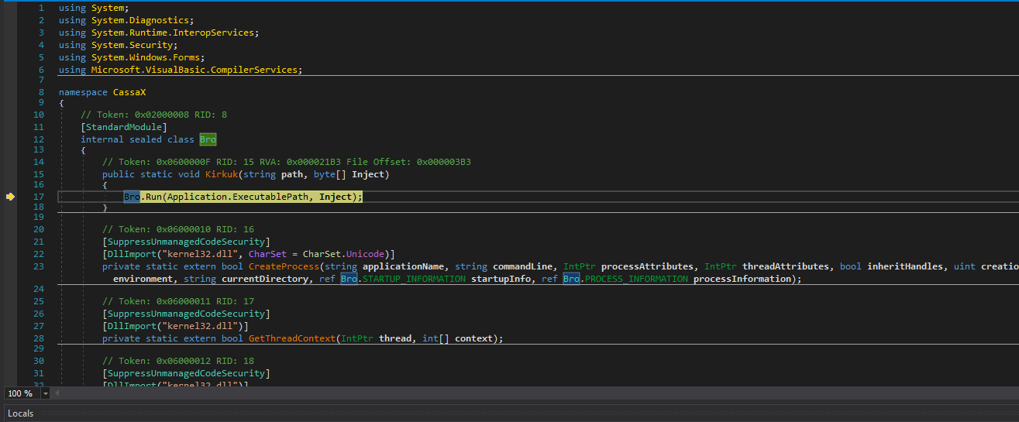Click PROCESS_INFORMATION type on line 23

[636, 279]
